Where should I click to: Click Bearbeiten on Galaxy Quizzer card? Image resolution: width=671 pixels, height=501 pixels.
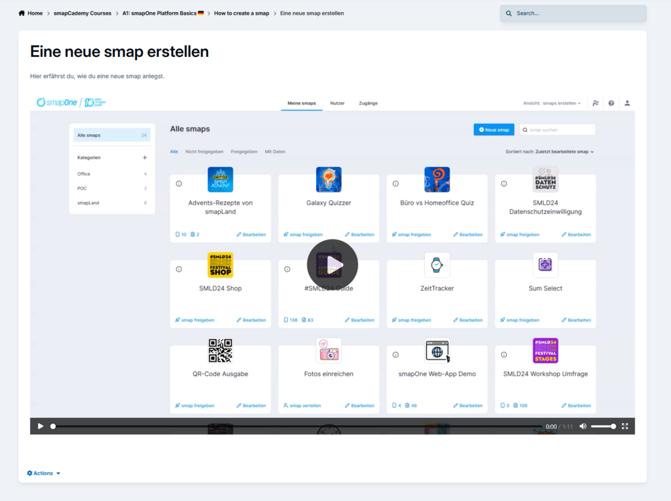click(x=360, y=235)
